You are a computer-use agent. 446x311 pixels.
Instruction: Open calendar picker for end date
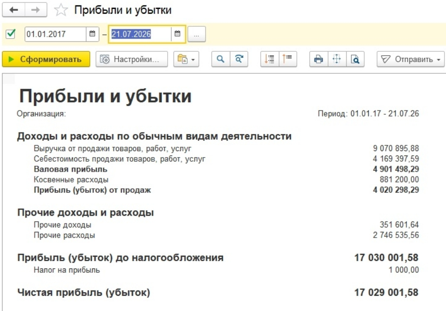click(177, 34)
